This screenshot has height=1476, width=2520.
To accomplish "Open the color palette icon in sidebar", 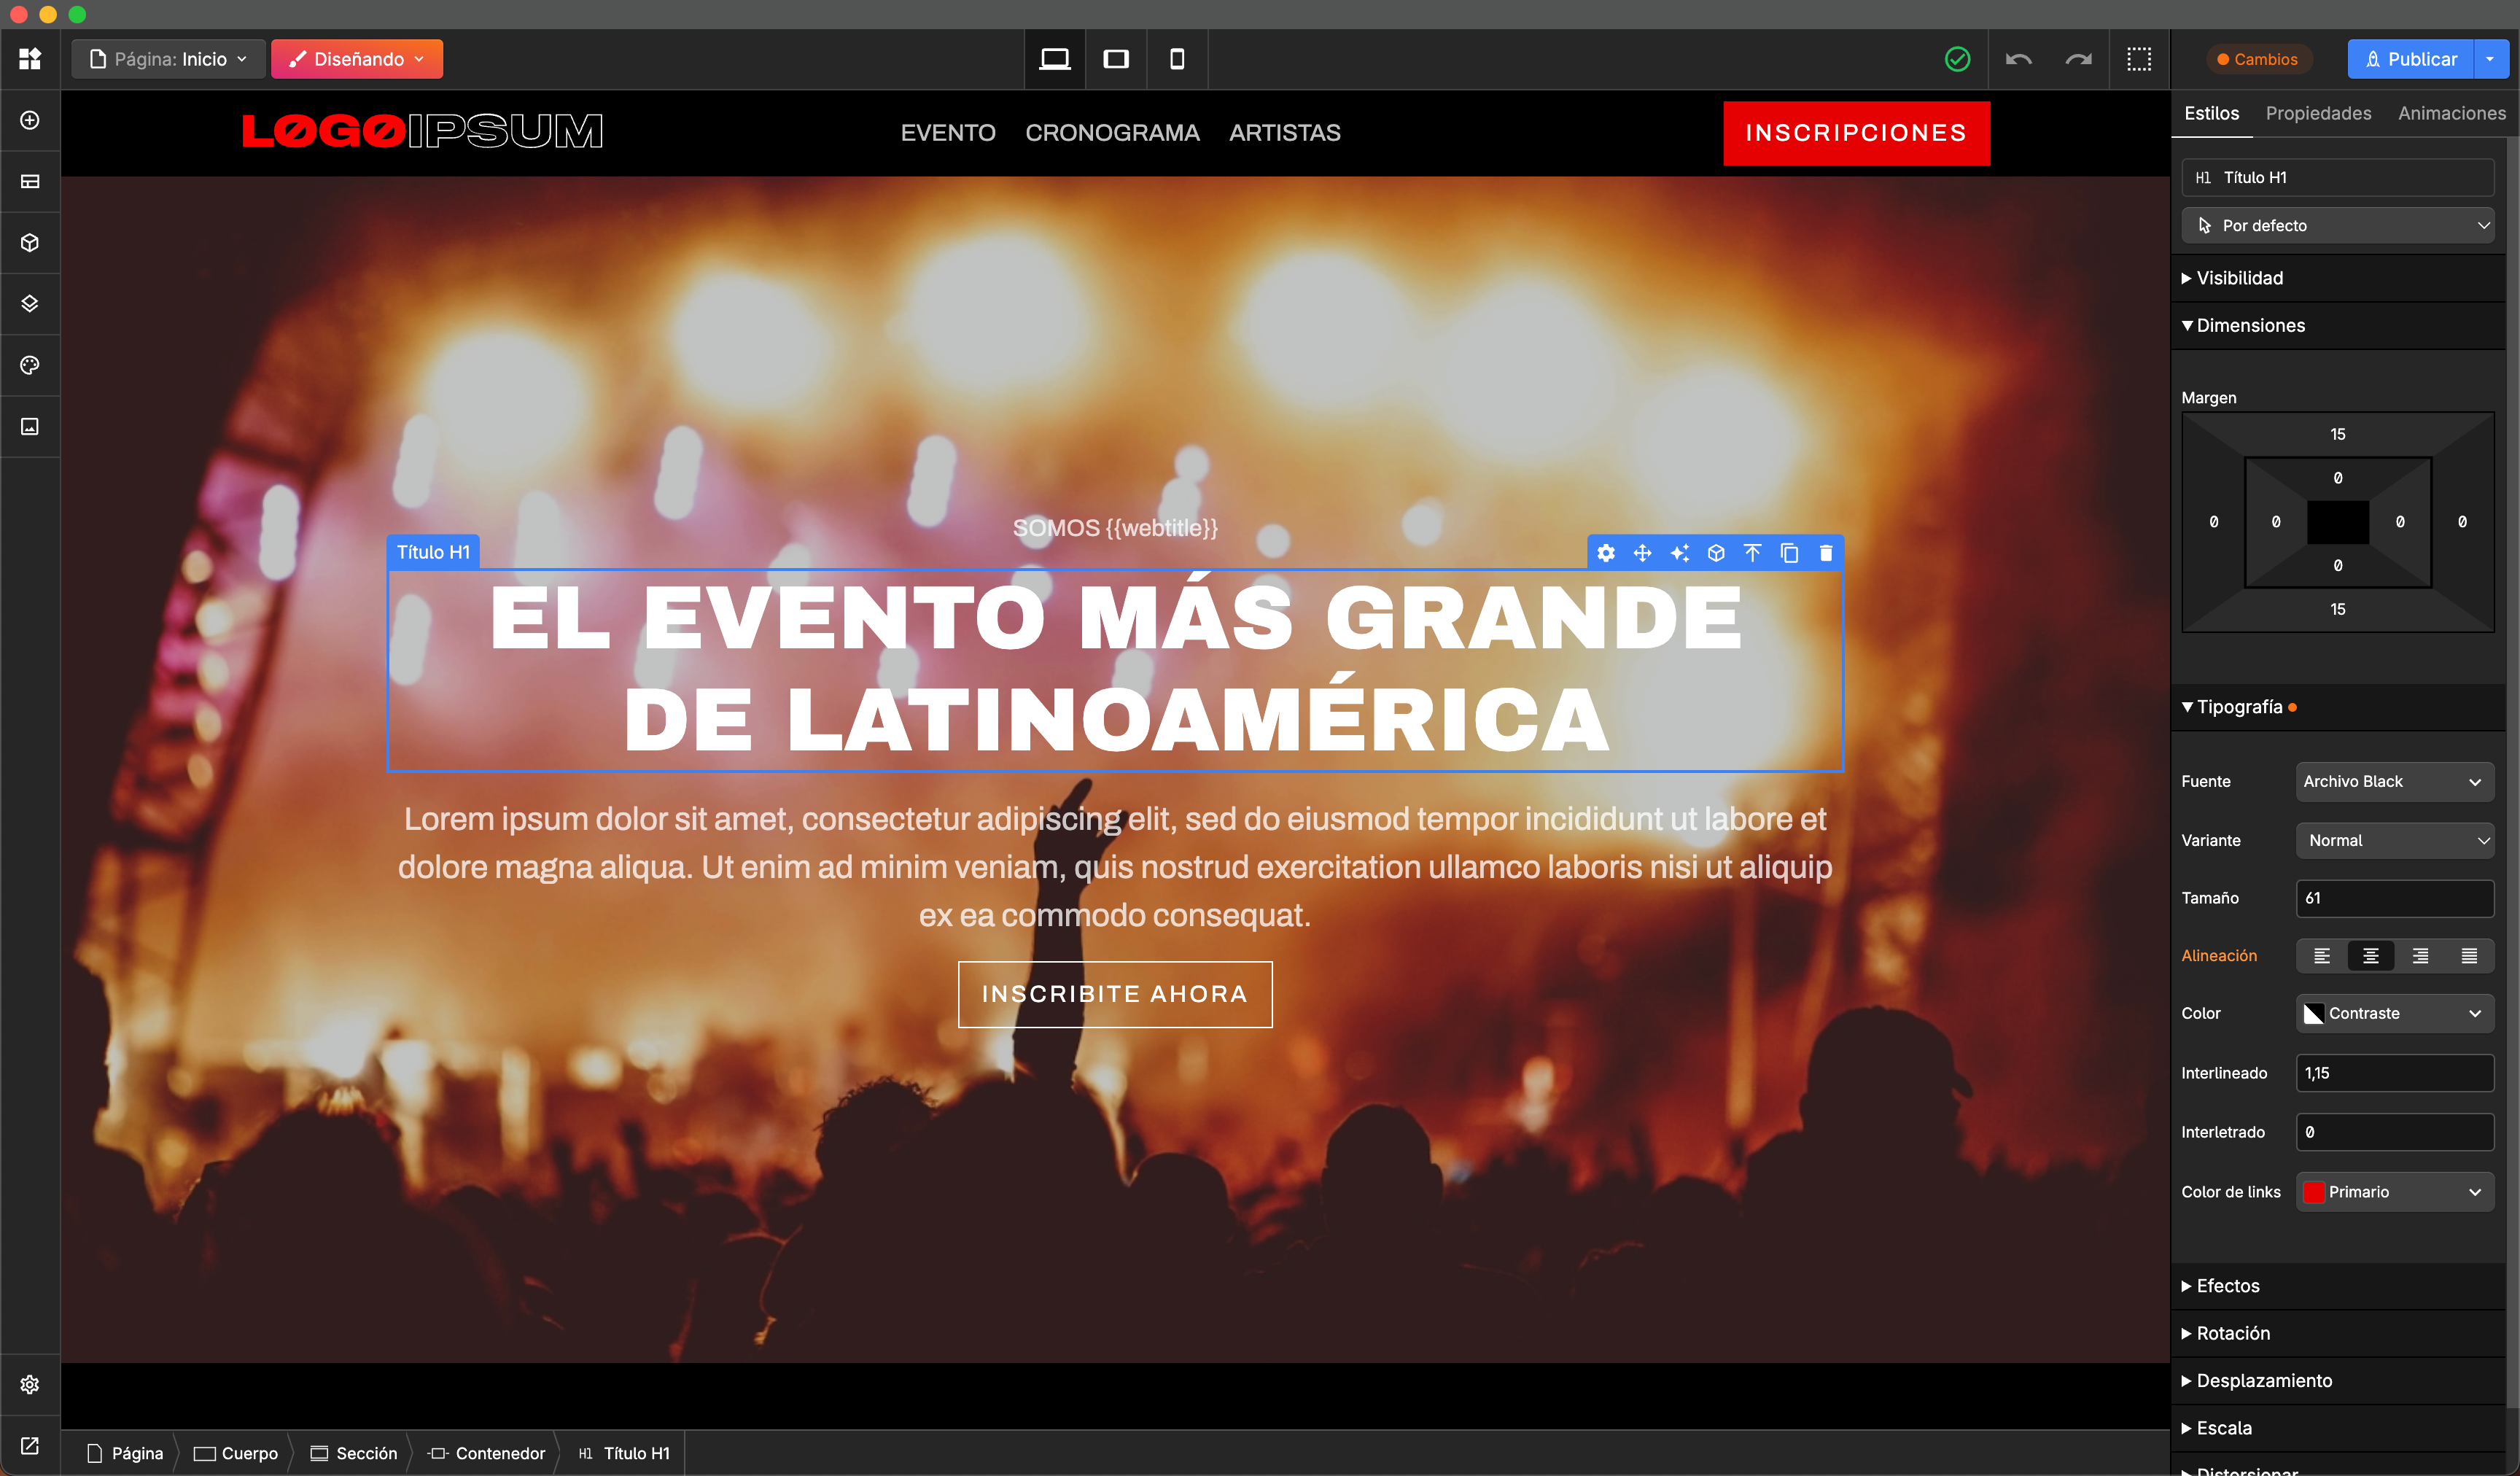I will 29,365.
